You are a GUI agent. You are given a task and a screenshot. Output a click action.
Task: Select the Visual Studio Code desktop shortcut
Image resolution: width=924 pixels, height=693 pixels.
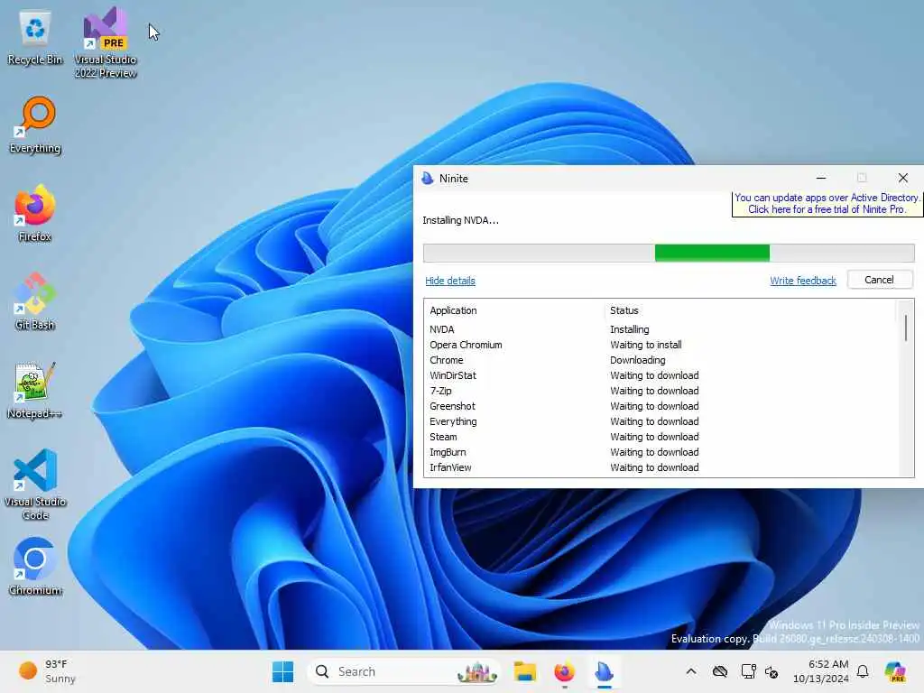point(35,485)
